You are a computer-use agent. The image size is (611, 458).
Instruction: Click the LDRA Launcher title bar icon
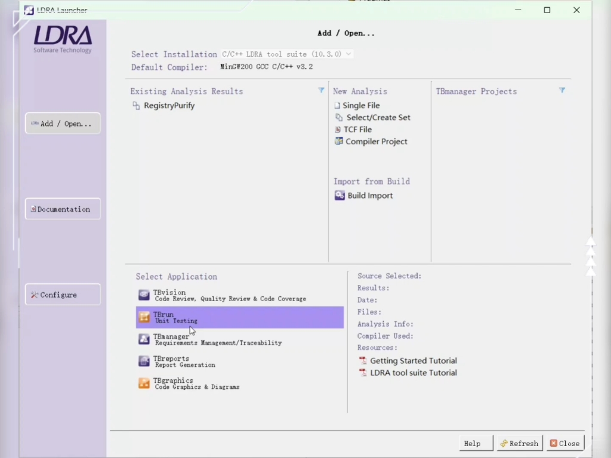point(29,10)
